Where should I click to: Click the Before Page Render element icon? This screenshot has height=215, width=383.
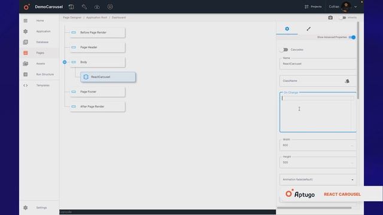pos(74,32)
